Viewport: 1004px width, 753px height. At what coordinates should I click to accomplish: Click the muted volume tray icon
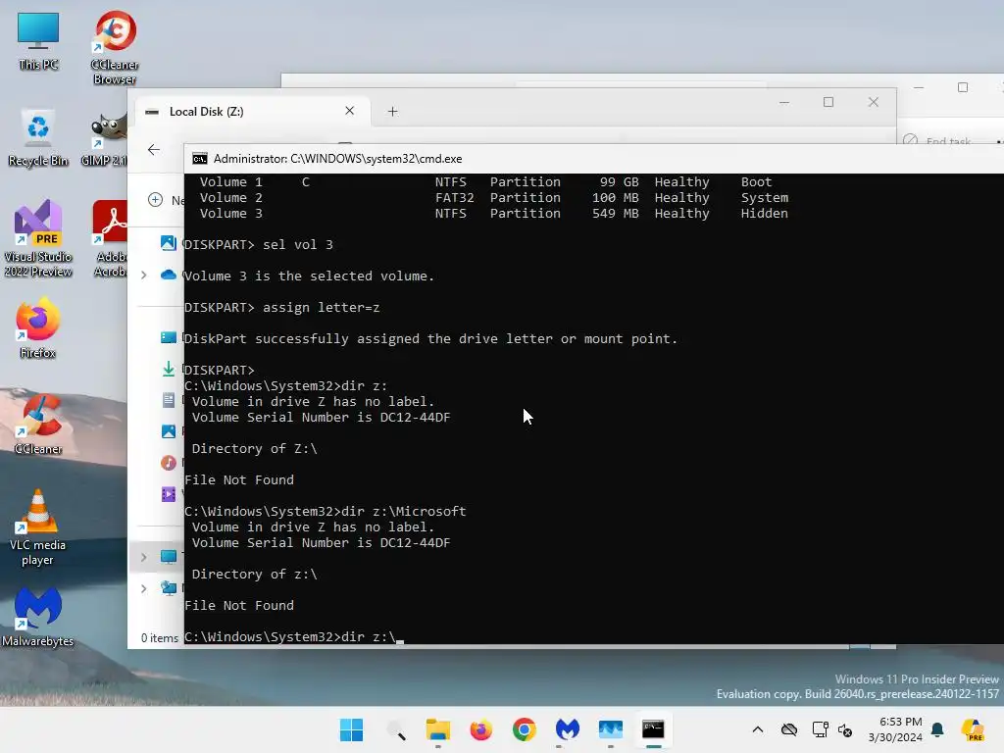[x=845, y=729]
